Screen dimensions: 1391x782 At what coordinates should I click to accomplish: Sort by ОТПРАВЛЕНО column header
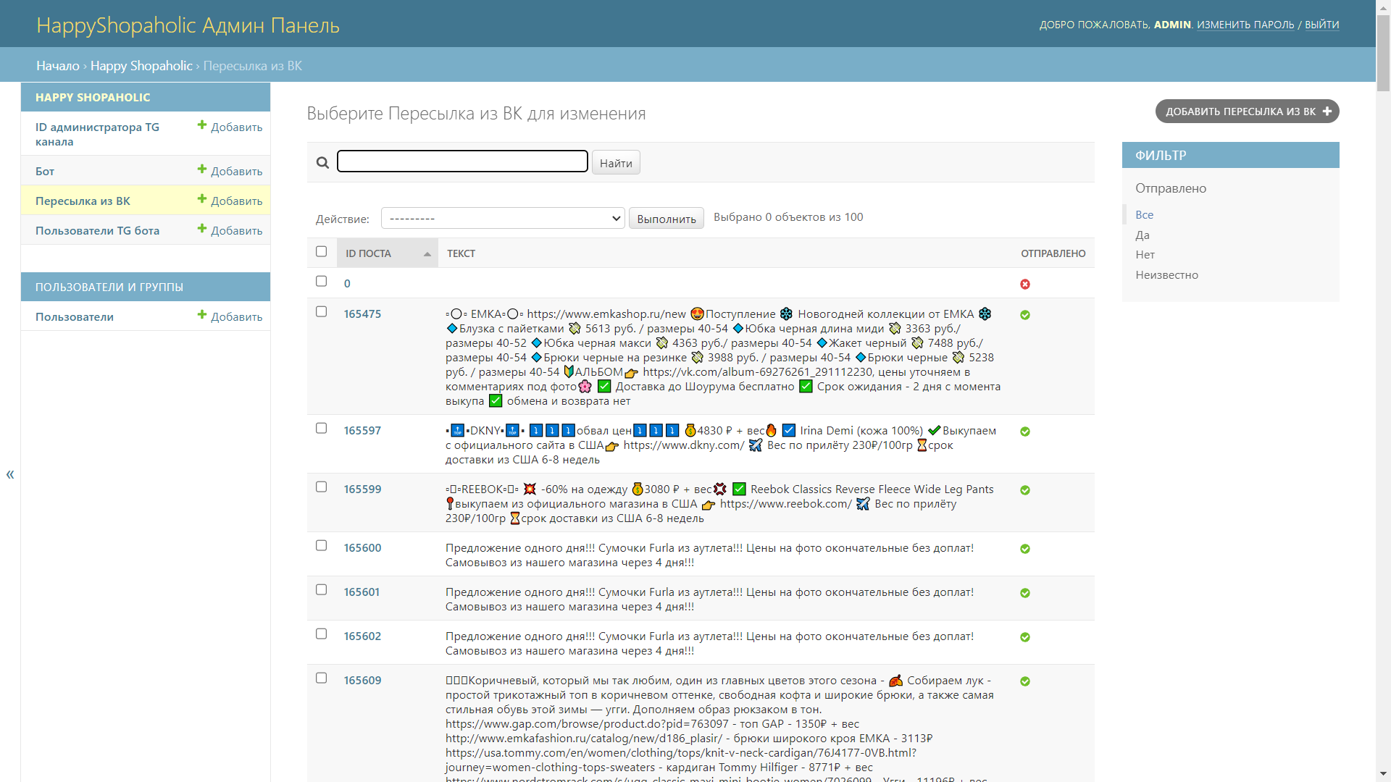click(1053, 253)
